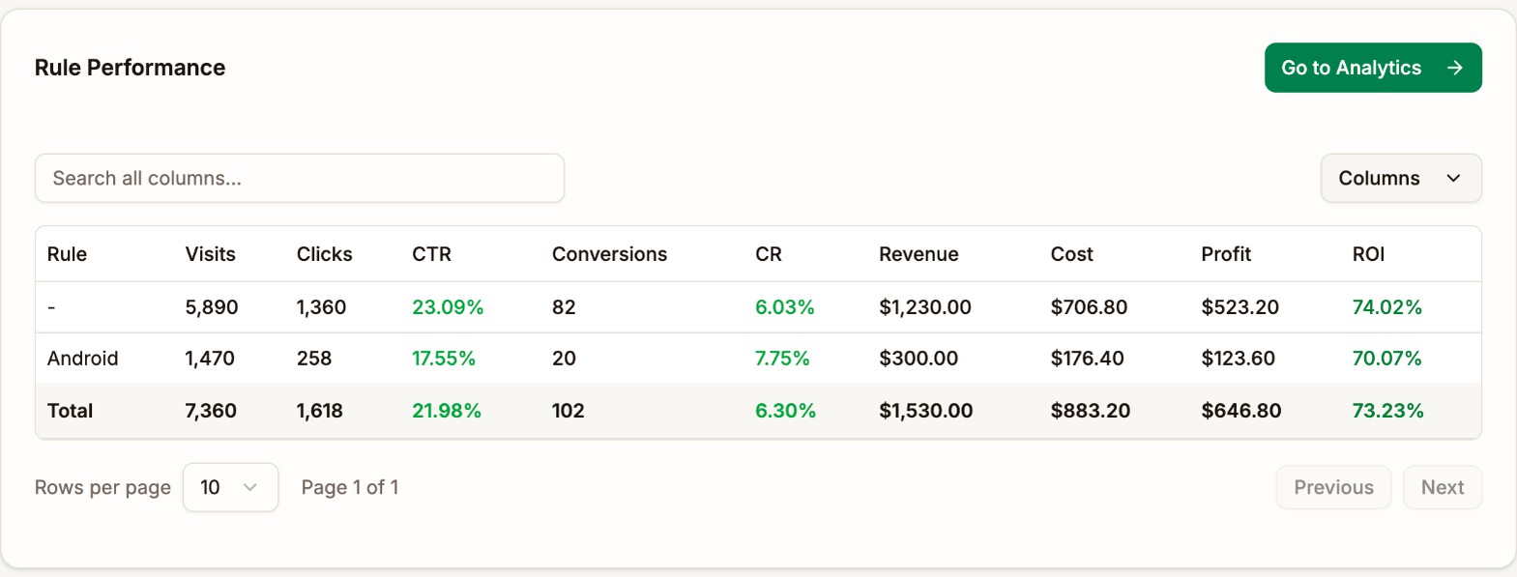1517x577 pixels.
Task: Sort by the Rule column header
Action: coord(67,254)
